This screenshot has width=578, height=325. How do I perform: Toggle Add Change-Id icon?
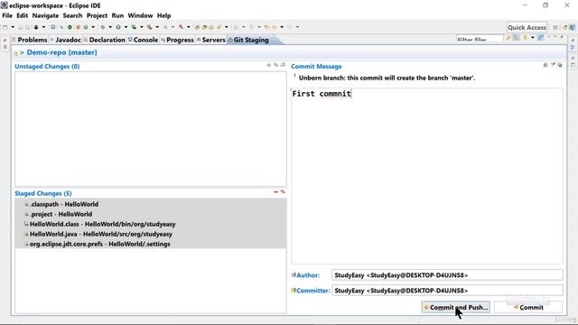pyautogui.click(x=560, y=65)
